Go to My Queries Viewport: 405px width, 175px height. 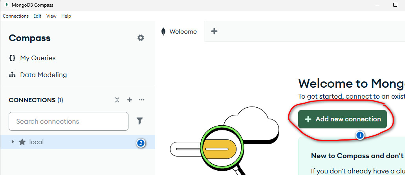pos(38,58)
